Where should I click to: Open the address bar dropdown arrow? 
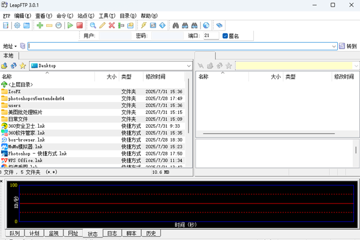(334, 46)
